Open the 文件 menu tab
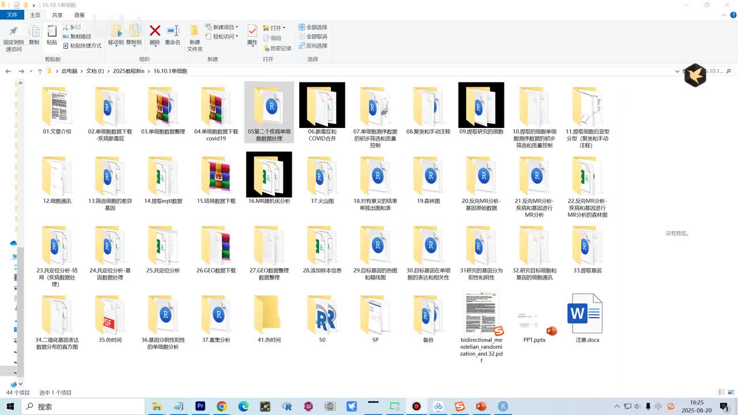 12,15
